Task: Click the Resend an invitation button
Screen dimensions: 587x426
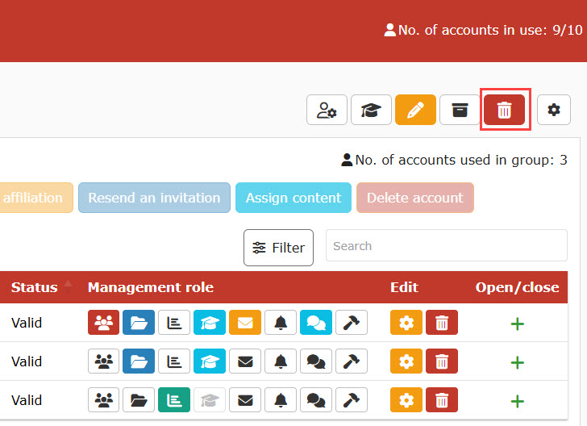Action: click(154, 198)
